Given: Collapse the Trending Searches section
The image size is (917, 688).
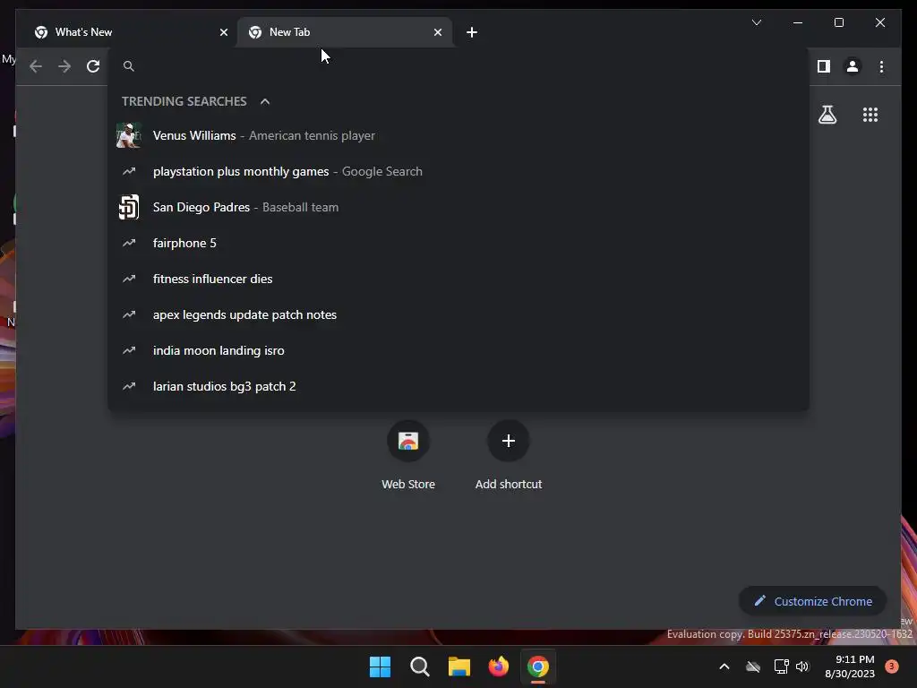Looking at the screenshot, I should pyautogui.click(x=265, y=101).
